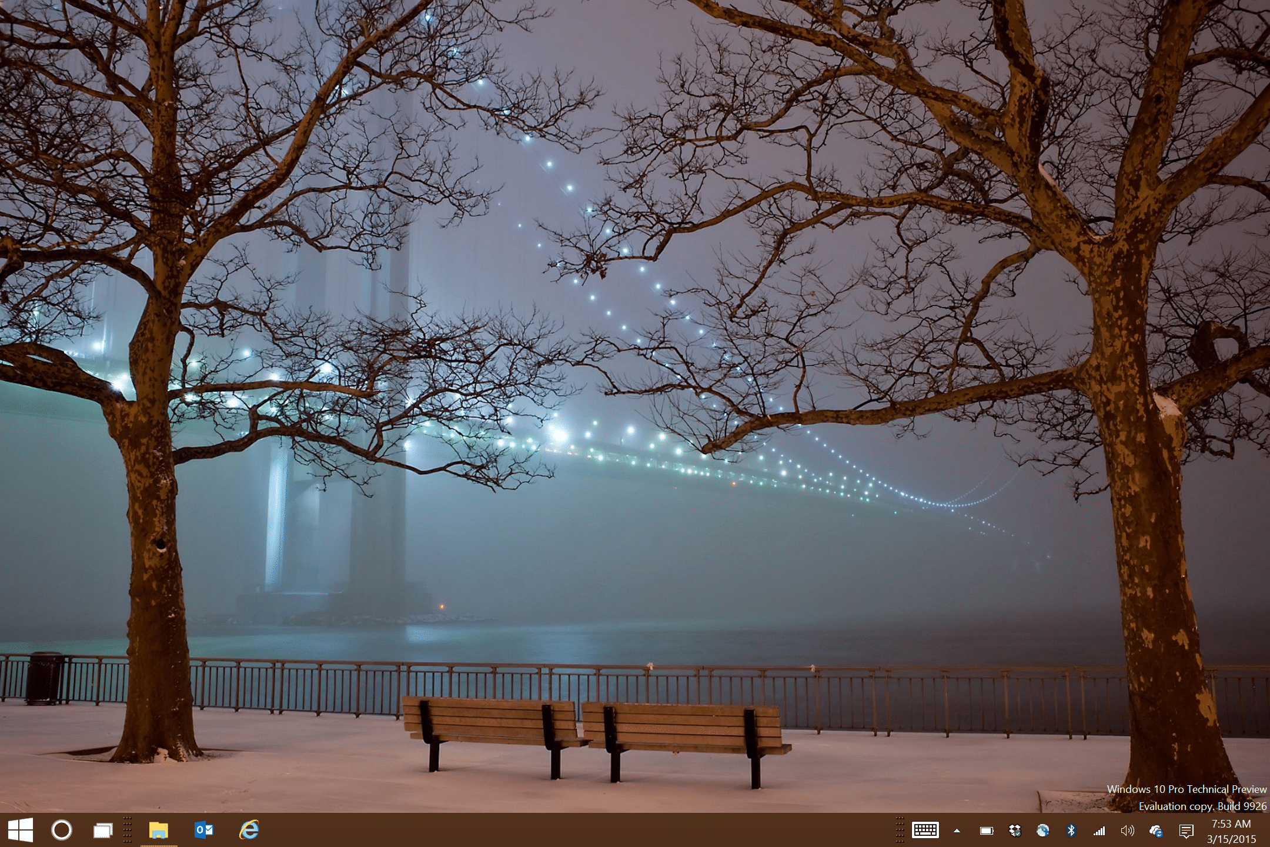Screen dimensions: 1270x847
Task: Open the touch keyboard
Action: click(x=925, y=831)
